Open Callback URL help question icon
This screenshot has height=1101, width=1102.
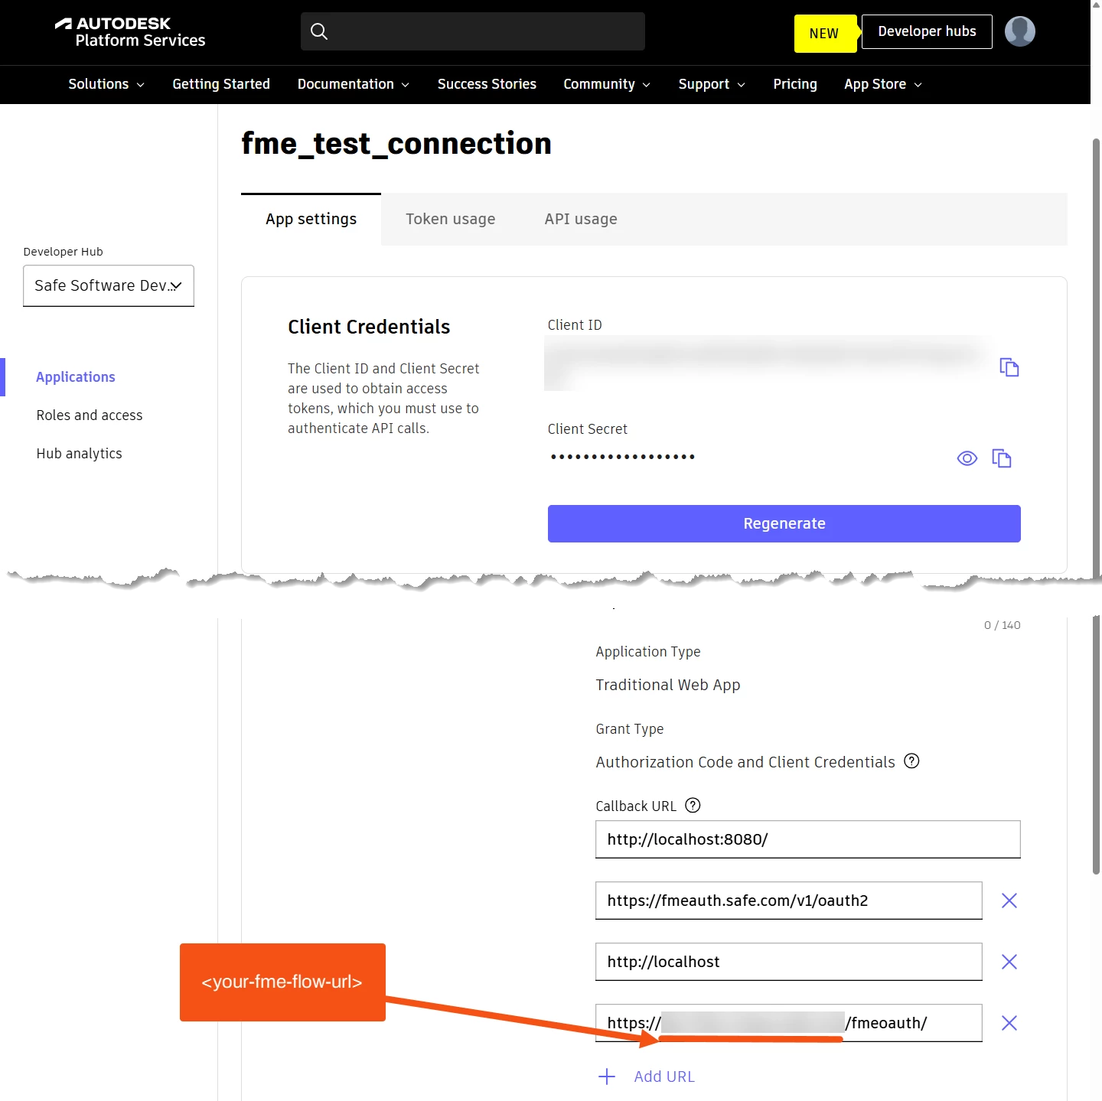693,805
